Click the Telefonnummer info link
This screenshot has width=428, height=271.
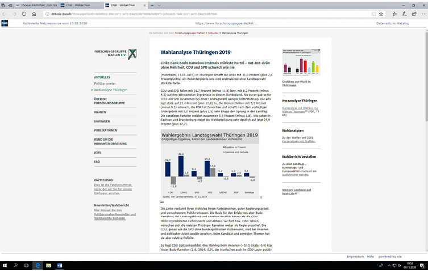[113, 189]
